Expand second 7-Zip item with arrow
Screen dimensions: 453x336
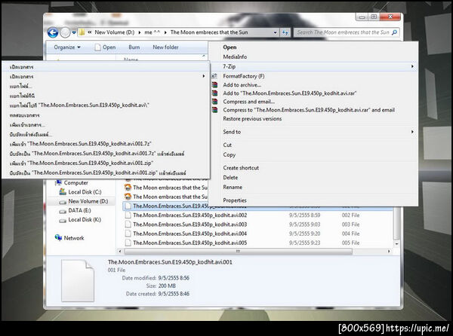tap(106, 76)
